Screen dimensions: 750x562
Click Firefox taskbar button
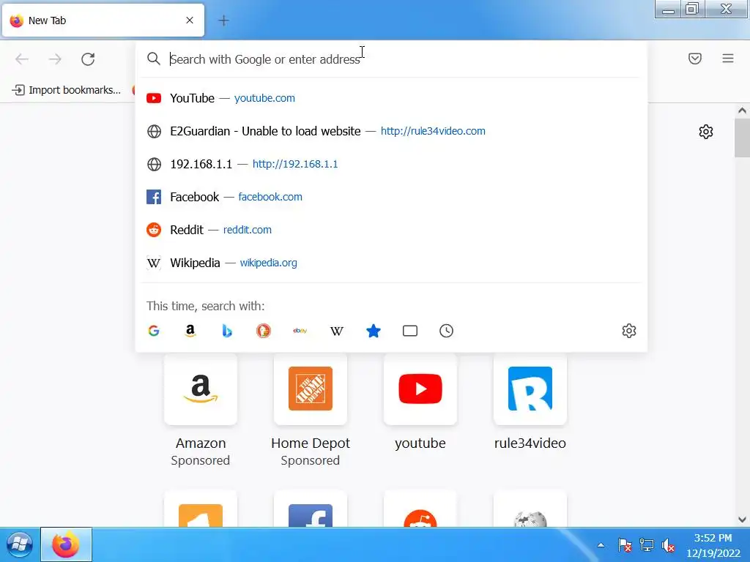(x=66, y=544)
